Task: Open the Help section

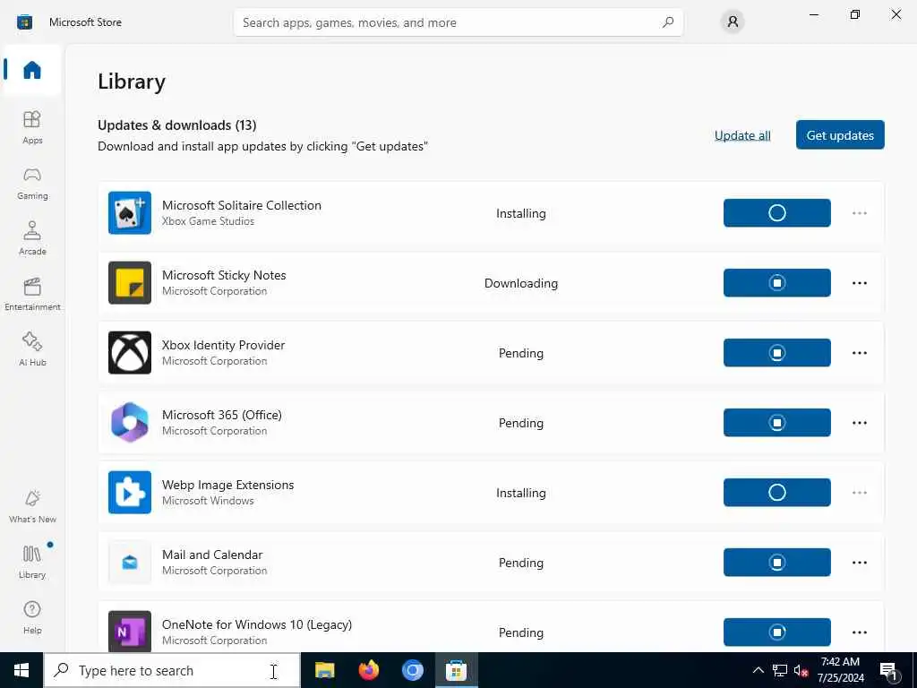Action: coord(32,617)
